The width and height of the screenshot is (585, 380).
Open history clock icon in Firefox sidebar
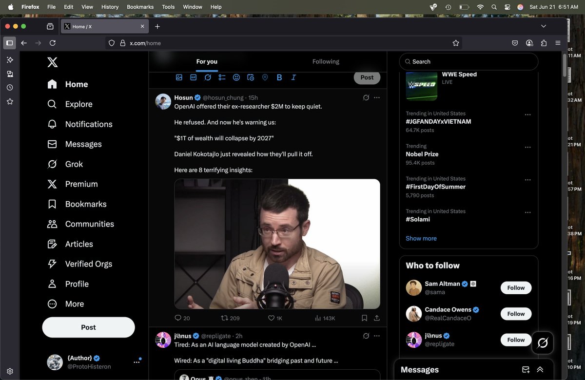tap(10, 88)
